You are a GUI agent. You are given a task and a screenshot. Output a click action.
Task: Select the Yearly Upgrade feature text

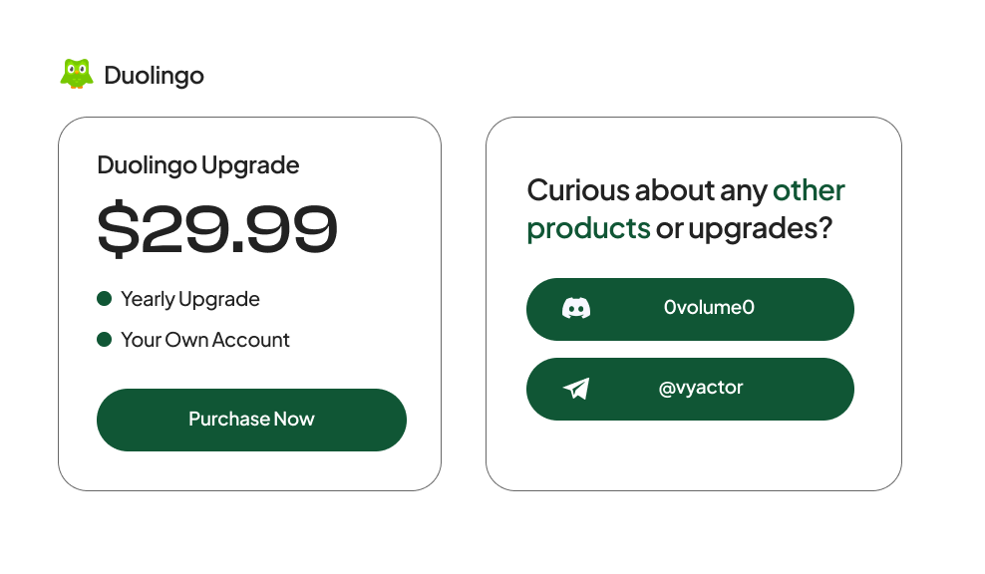click(x=189, y=299)
